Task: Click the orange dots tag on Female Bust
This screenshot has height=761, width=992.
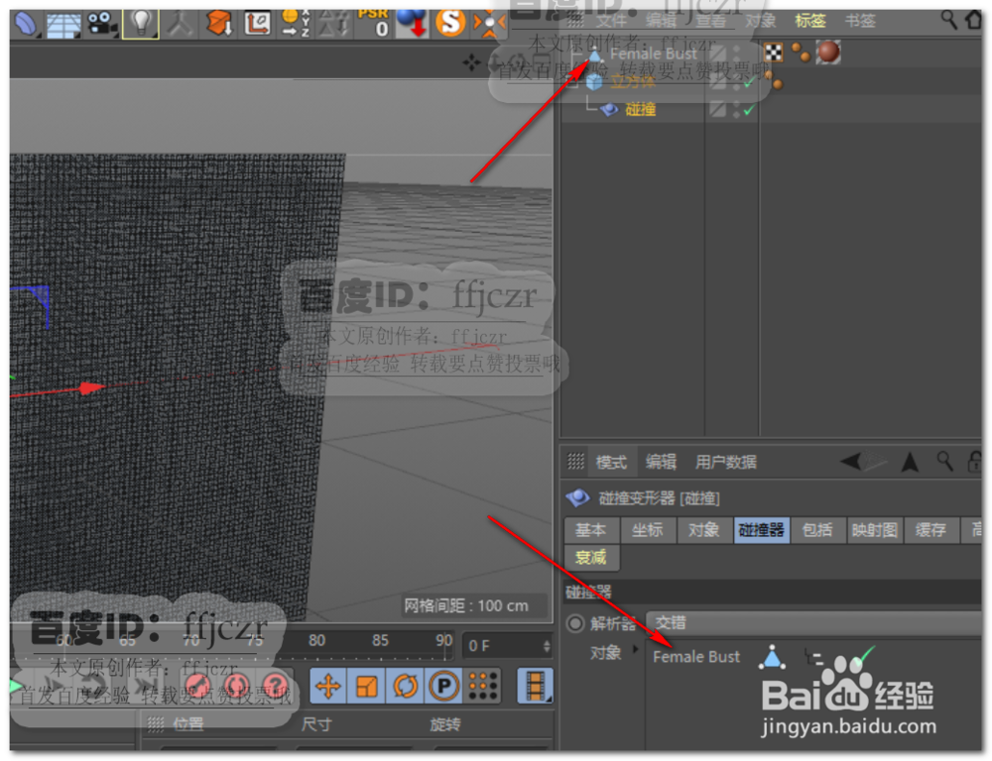Action: (x=801, y=54)
